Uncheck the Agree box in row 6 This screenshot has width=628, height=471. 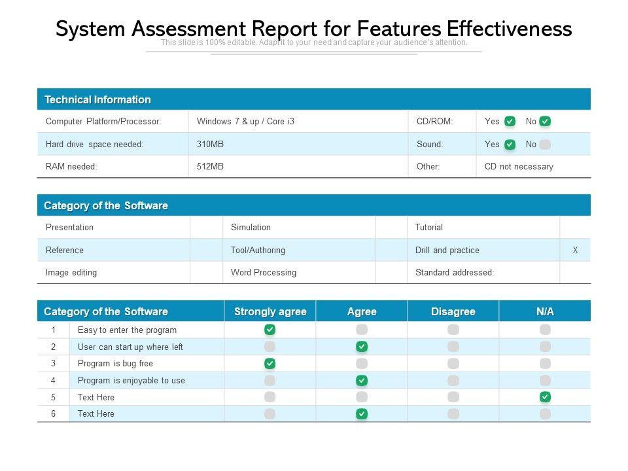(x=362, y=413)
